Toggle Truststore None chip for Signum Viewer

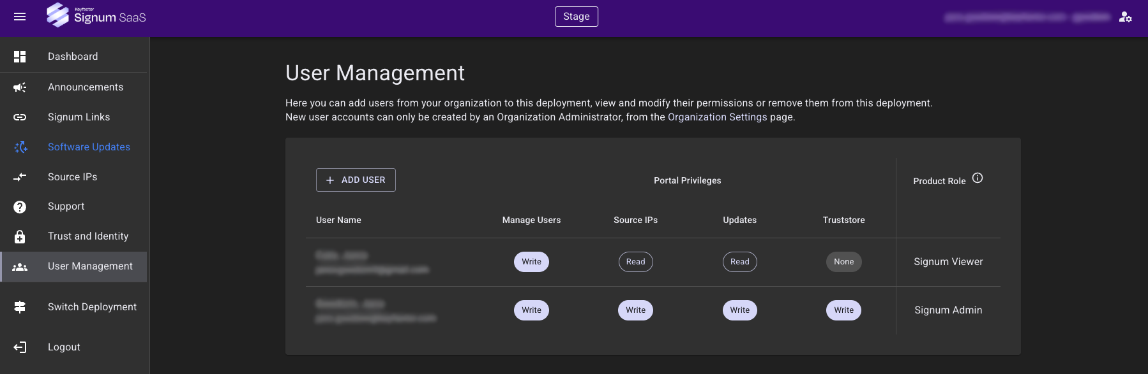(x=843, y=262)
